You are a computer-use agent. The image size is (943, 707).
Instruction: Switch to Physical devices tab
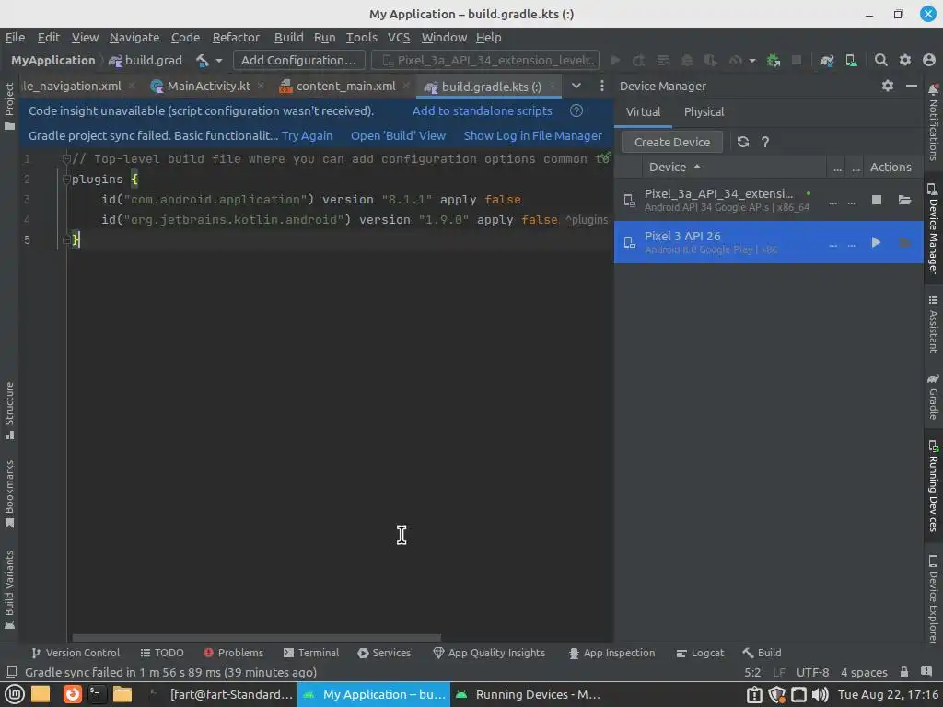(704, 111)
